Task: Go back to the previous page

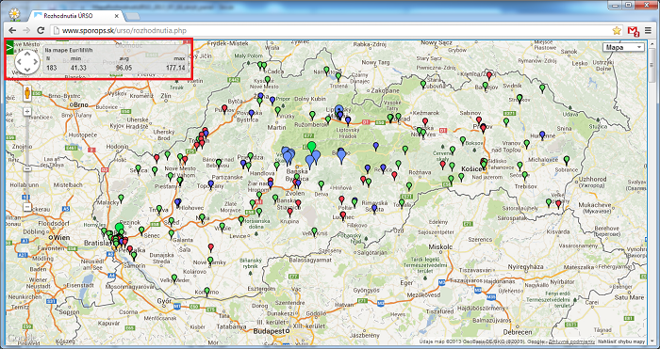Action: [x=12, y=30]
